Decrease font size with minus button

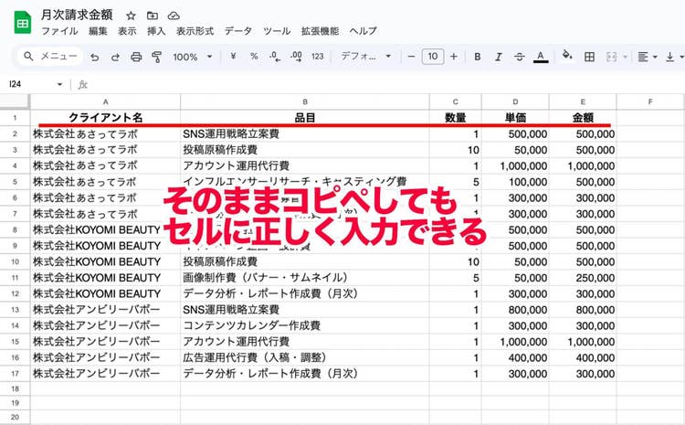click(411, 57)
